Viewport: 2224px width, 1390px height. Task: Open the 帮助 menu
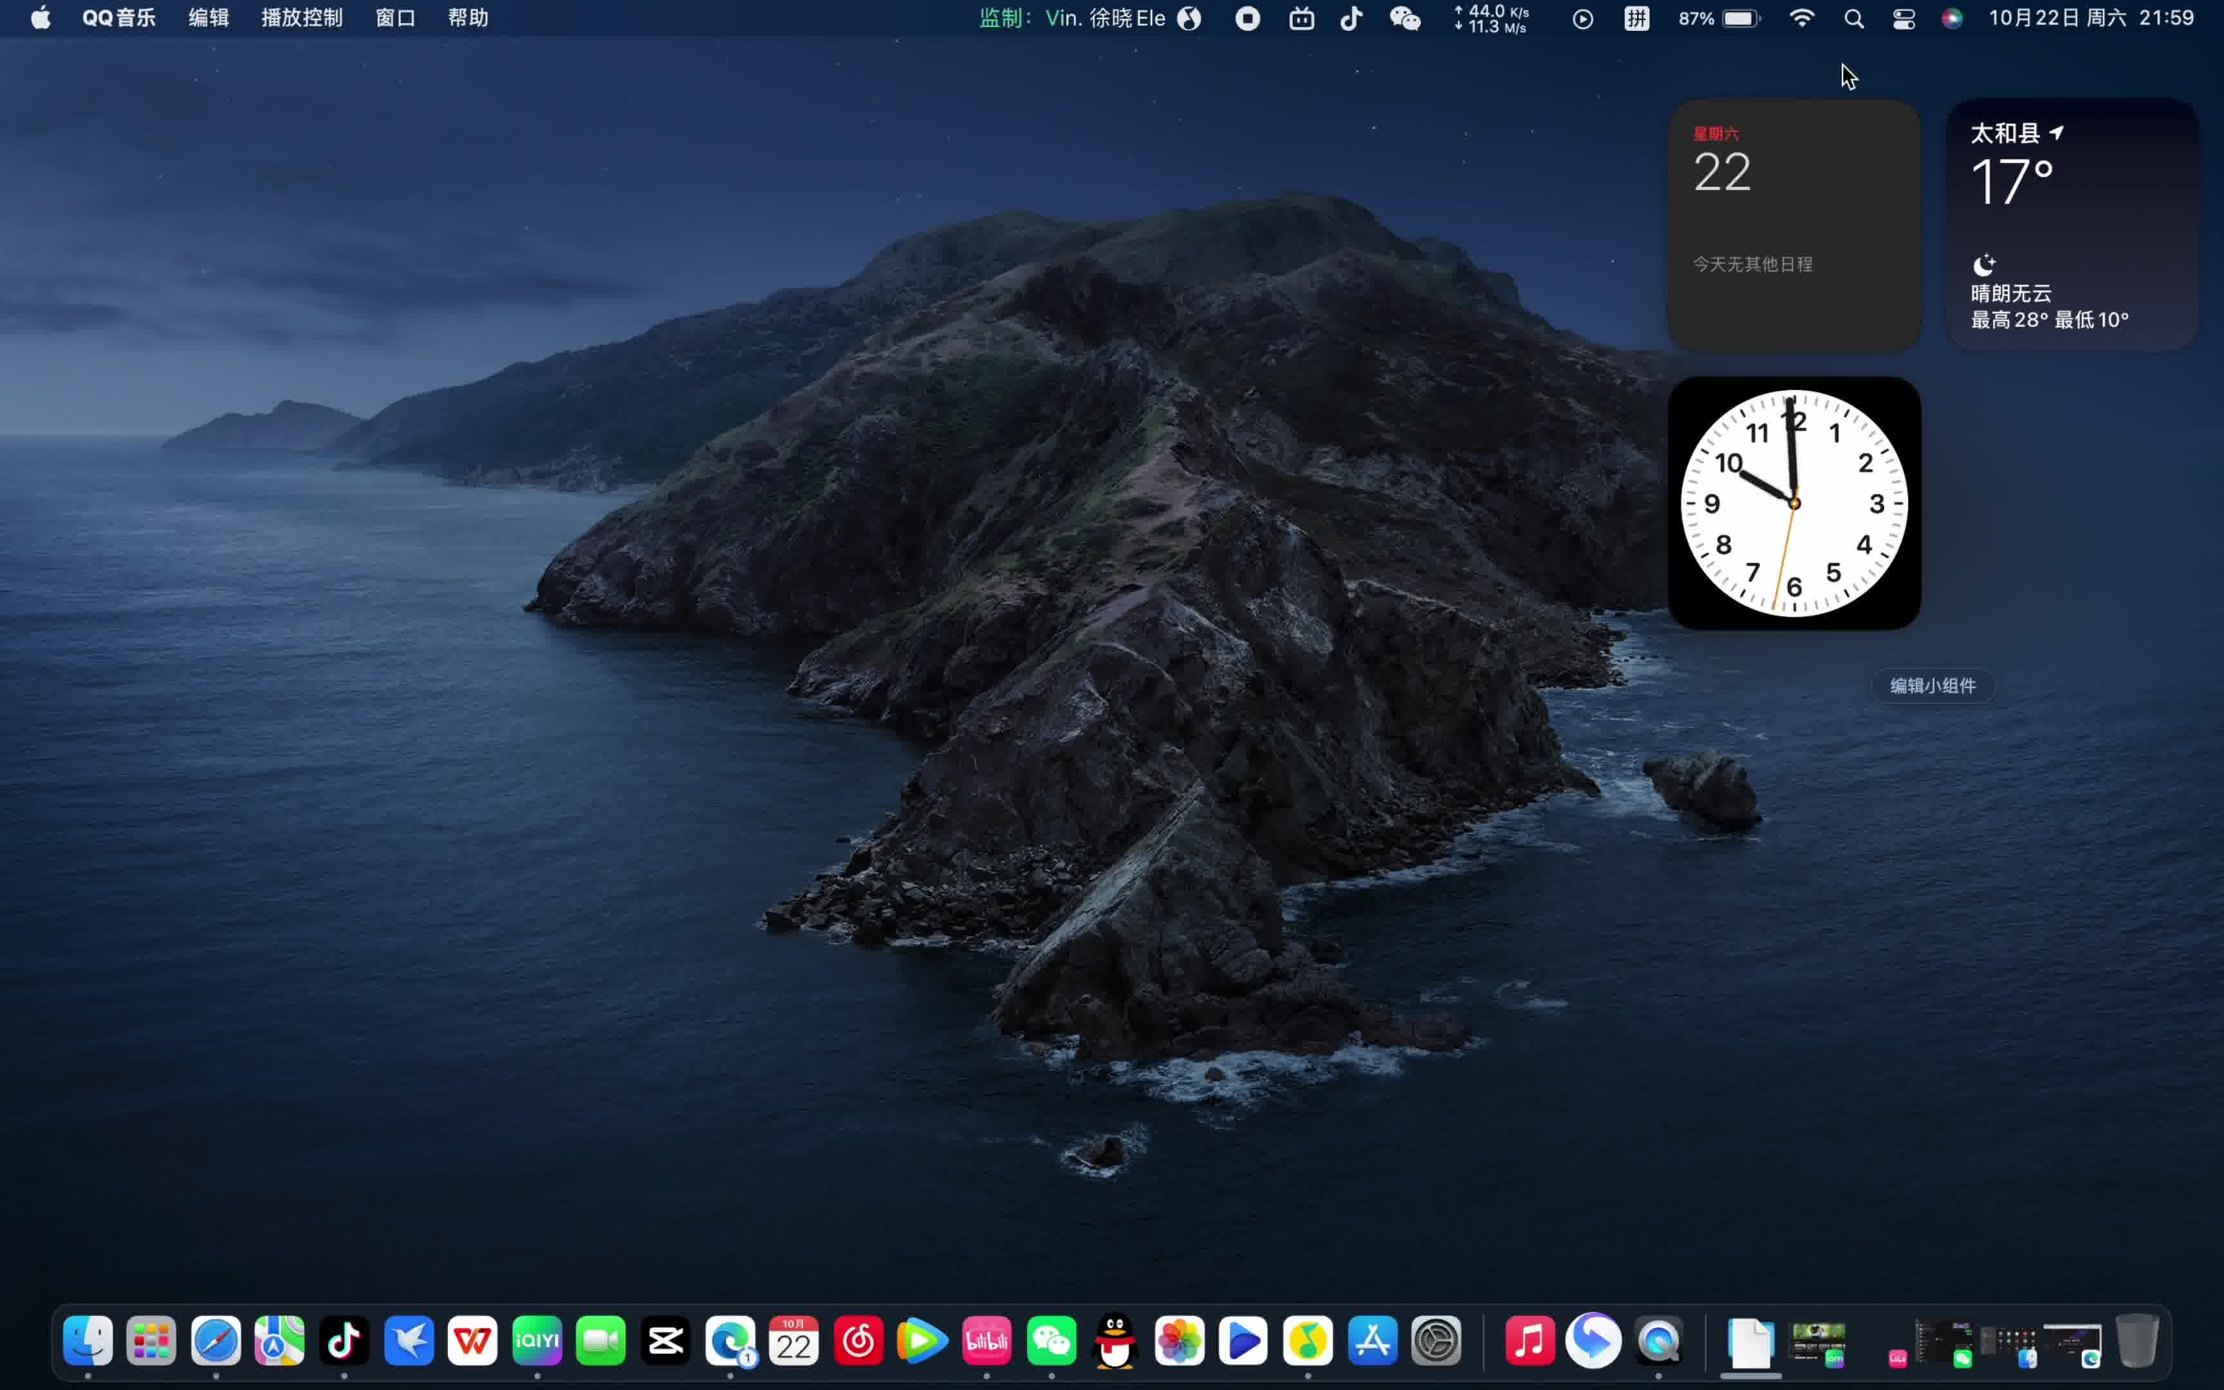click(468, 19)
